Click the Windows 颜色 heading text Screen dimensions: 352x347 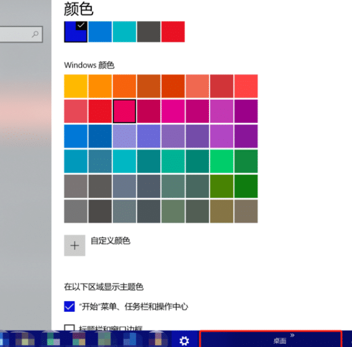click(89, 65)
